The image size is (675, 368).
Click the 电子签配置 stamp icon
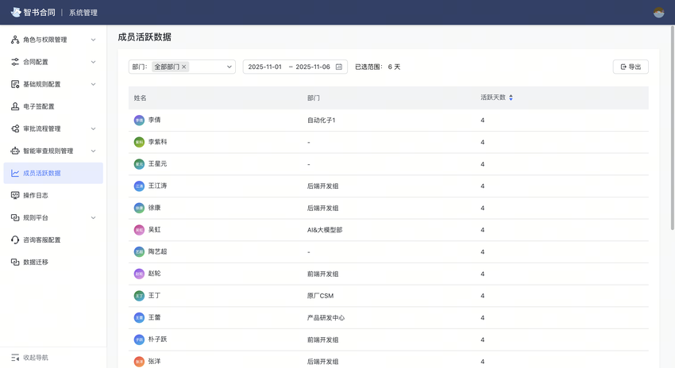(x=15, y=106)
